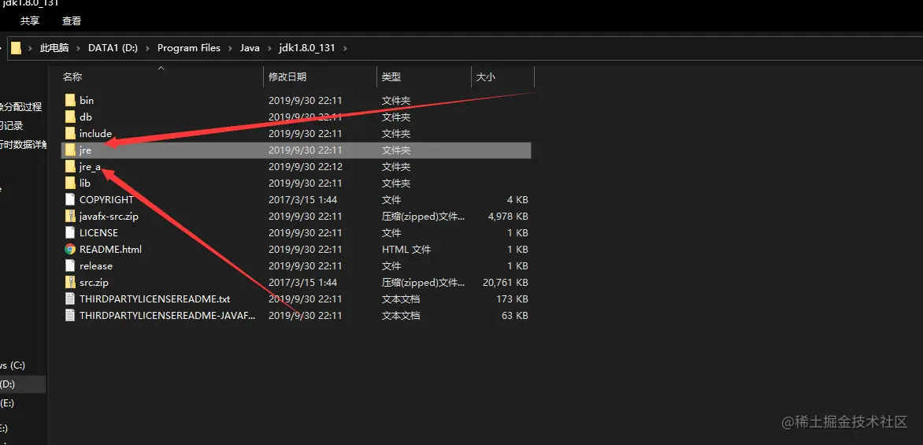923x445 pixels.
Task: Click the javafx-src.zip file name
Action: (x=109, y=216)
